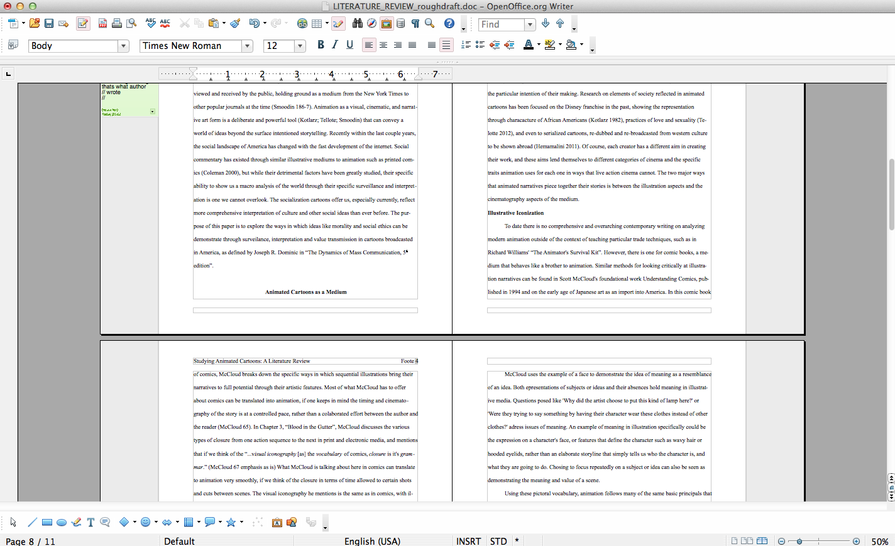Toggle Show Draw Functions button
895x546 pixels.
[338, 23]
